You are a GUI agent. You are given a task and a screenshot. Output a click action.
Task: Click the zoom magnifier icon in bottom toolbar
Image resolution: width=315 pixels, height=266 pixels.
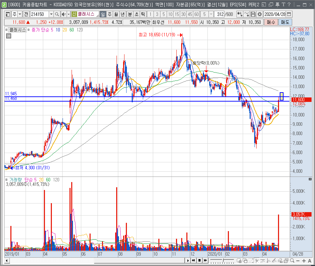coord(293,261)
